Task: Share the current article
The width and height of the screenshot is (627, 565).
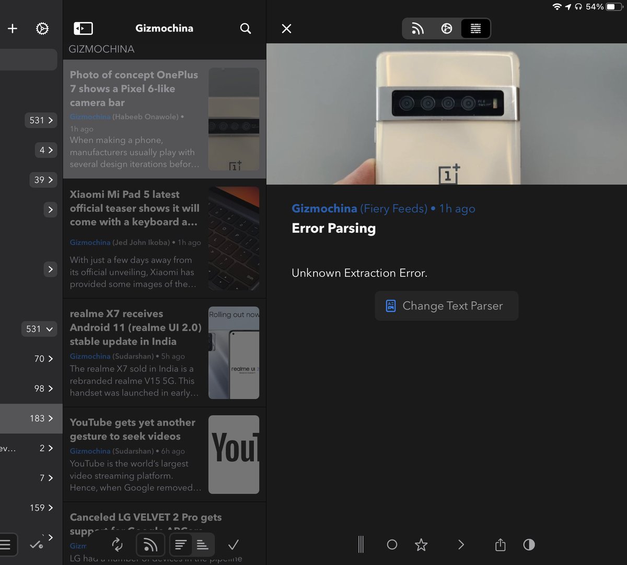Action: 501,545
